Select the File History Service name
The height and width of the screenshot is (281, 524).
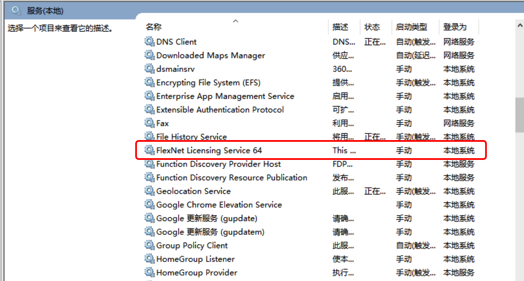pos(191,137)
